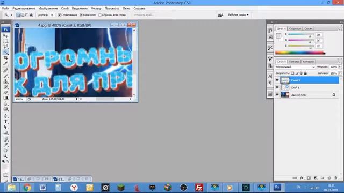Switch to the Styles tab
The height and width of the screenshot is (193, 344).
pyautogui.click(x=308, y=28)
